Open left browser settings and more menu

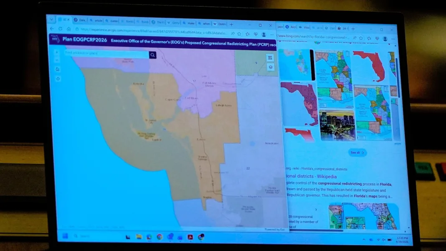click(x=271, y=35)
